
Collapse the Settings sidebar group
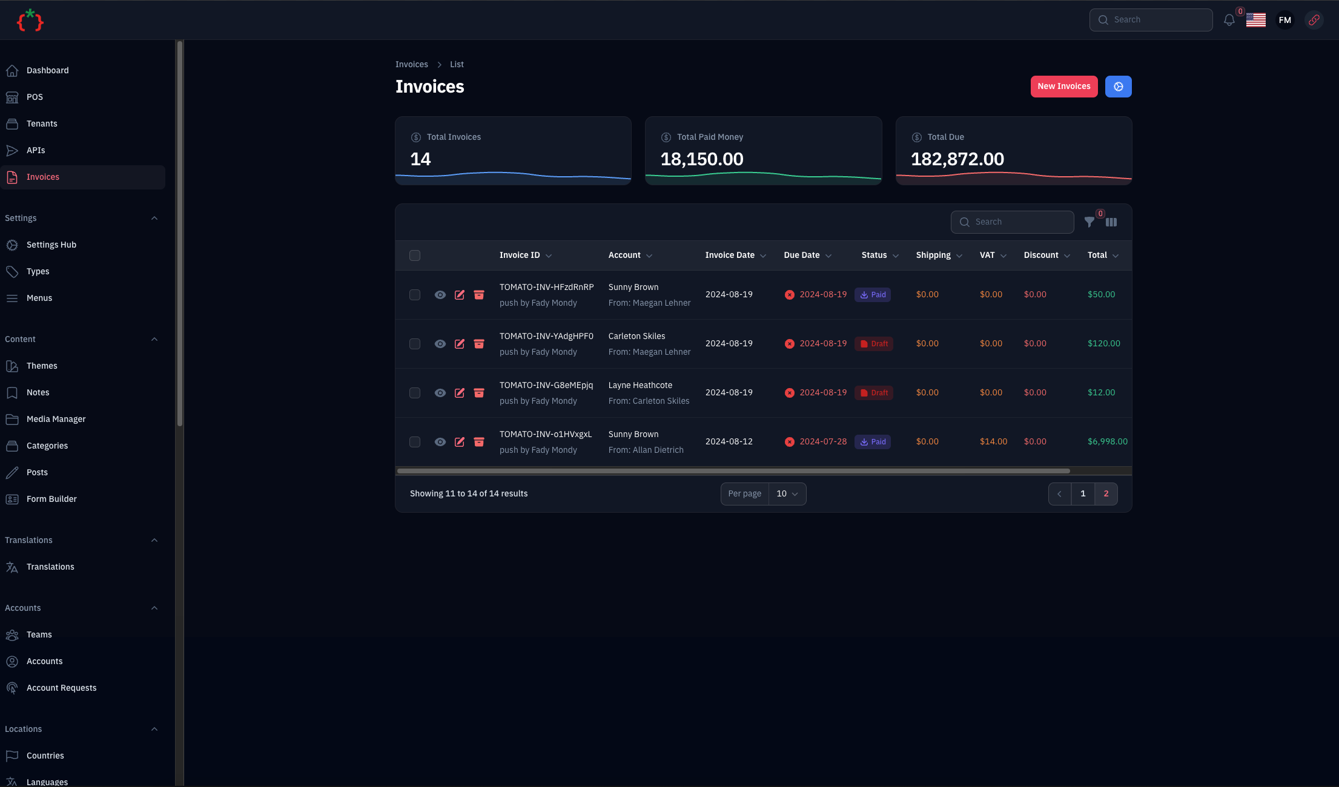coord(154,218)
